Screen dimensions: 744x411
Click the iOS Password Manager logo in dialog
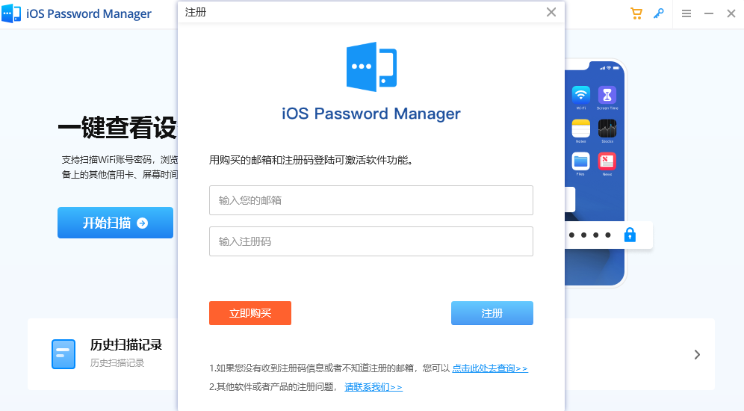pyautogui.click(x=371, y=67)
